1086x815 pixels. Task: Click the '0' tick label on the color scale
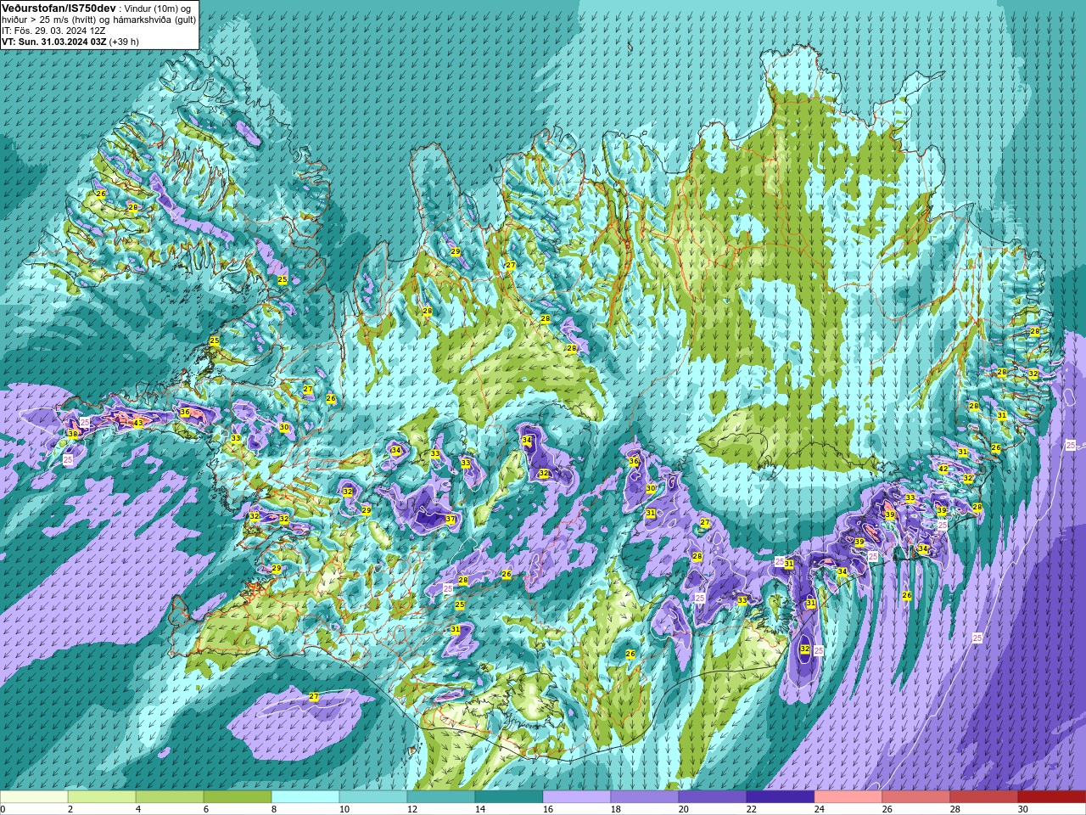[3, 809]
